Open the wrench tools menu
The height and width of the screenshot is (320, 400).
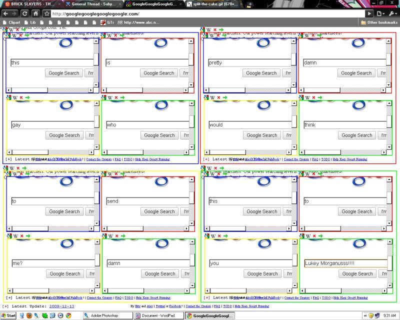click(393, 13)
